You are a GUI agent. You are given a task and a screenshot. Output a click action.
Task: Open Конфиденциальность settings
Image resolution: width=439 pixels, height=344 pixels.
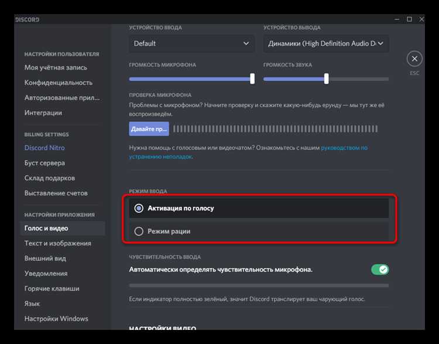[58, 83]
